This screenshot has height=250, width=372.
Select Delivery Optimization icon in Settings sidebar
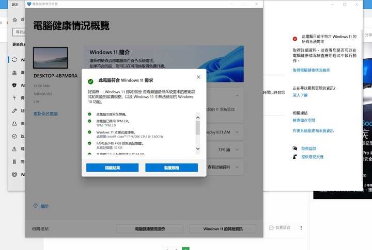(x=14, y=73)
